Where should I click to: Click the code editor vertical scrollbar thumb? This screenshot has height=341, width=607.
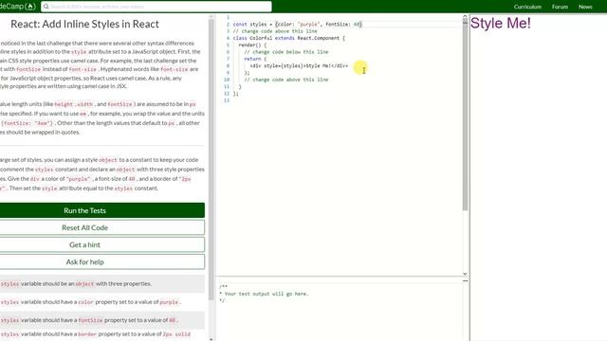pos(465,115)
